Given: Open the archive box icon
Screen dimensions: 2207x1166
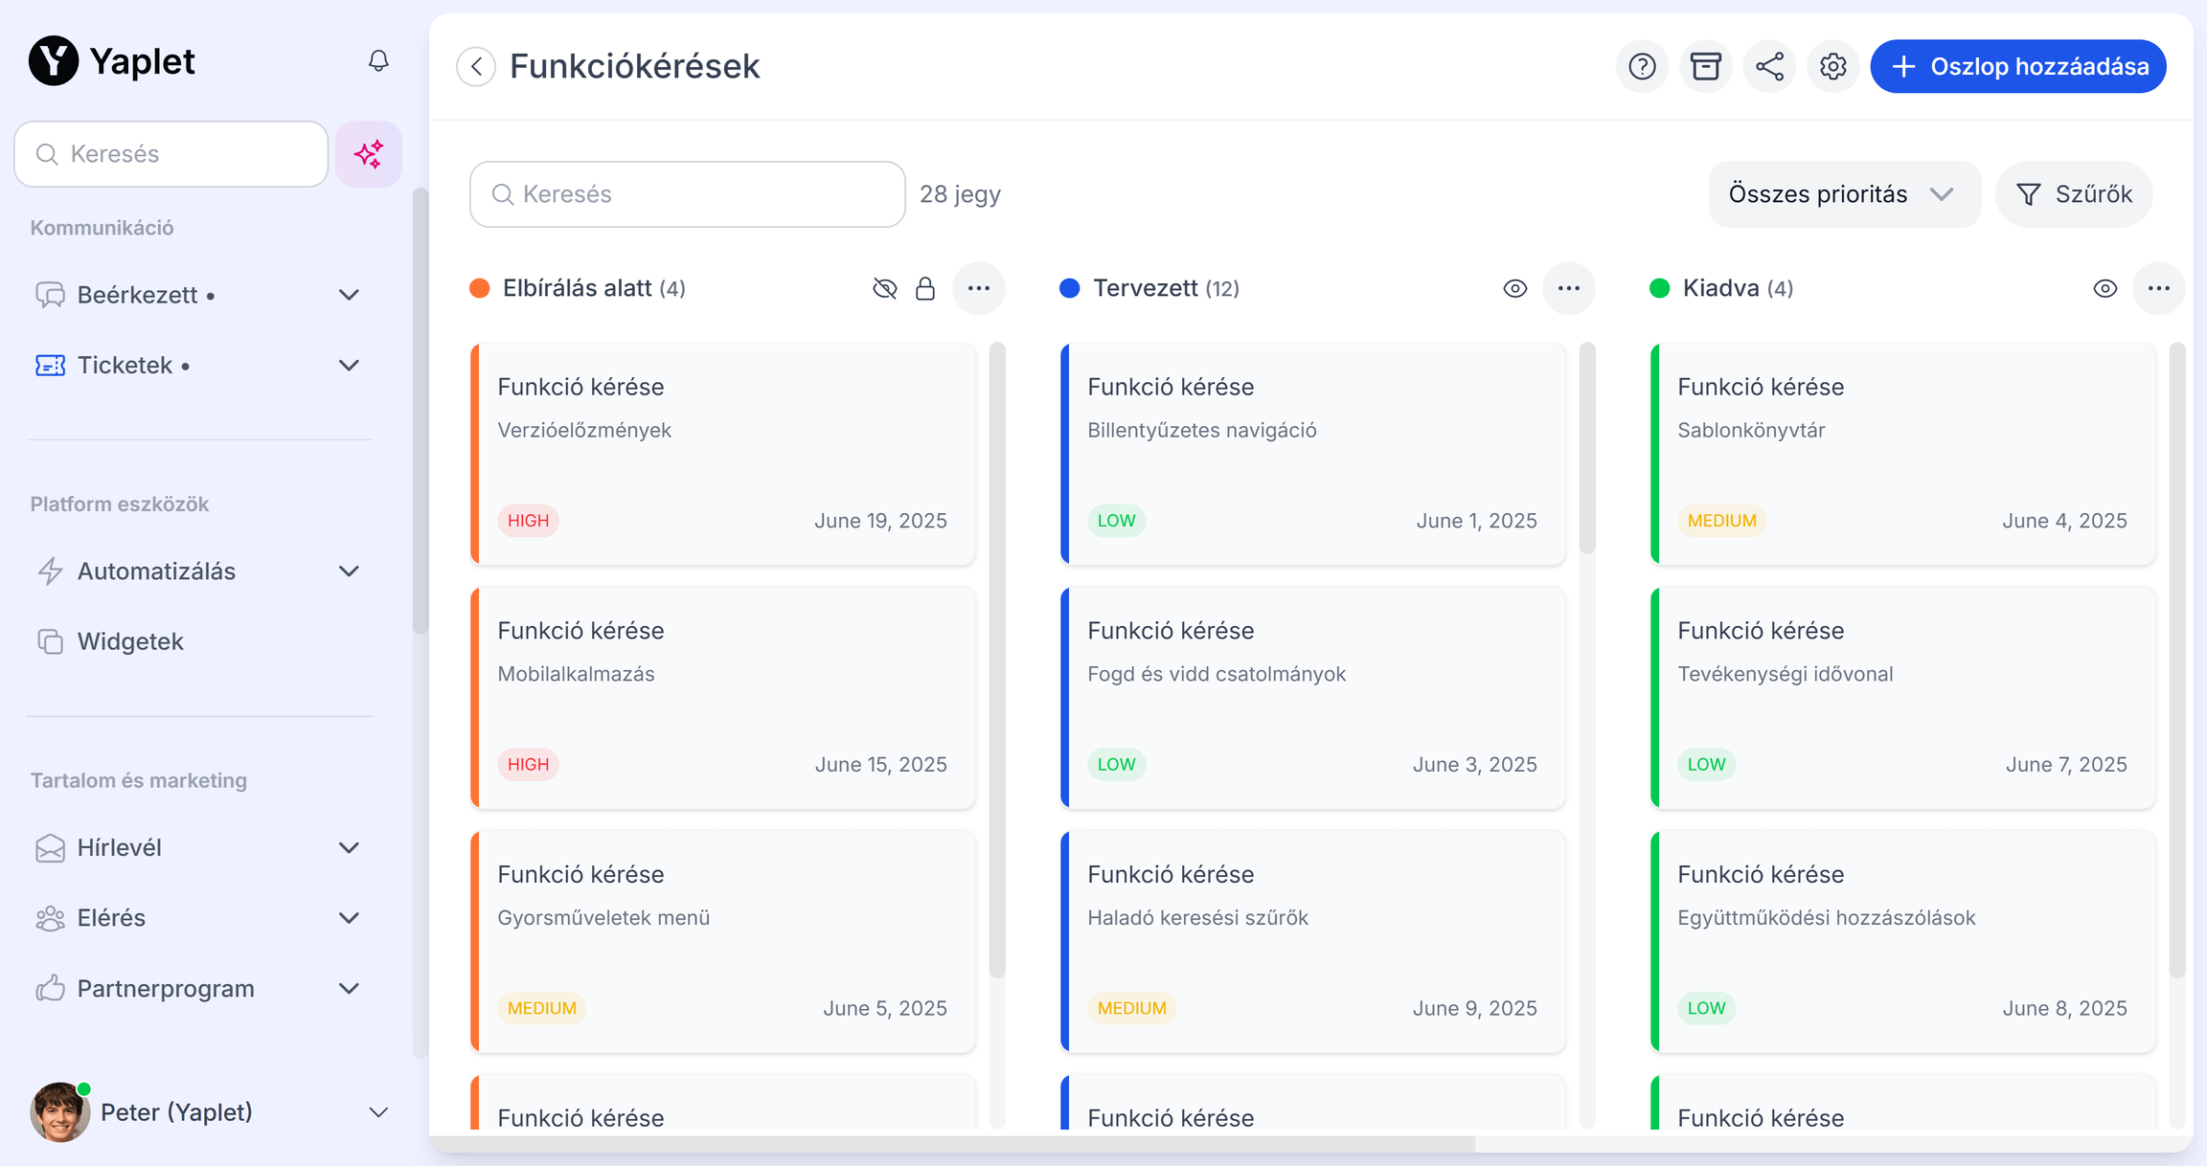Looking at the screenshot, I should 1705,66.
